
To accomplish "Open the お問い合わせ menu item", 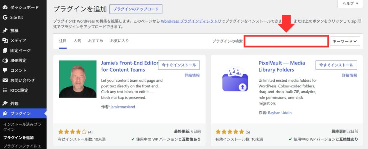I will [23, 80].
